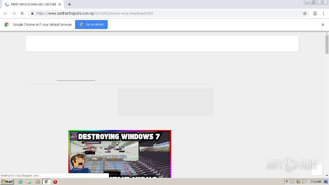Click the browser forward arrow
Viewport: 329px width, 185px height.
point(14,13)
